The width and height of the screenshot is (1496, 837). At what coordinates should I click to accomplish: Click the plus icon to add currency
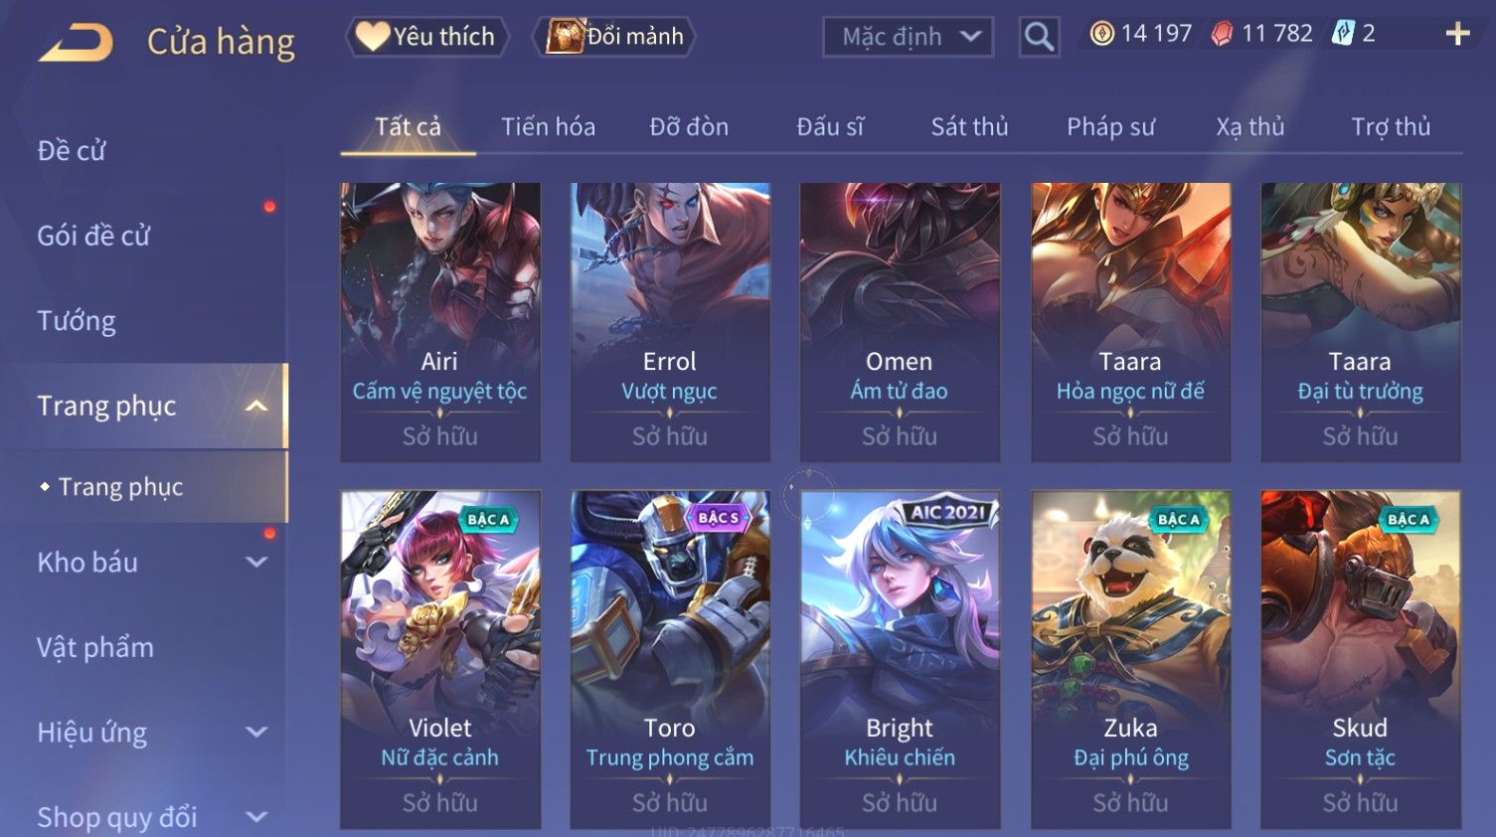[x=1457, y=34]
